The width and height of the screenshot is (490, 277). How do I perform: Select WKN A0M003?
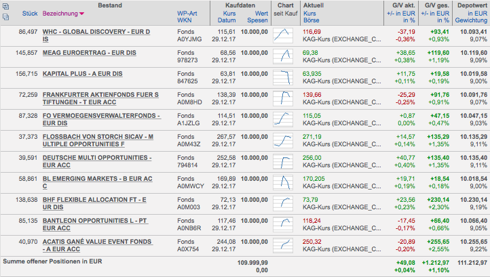click(189, 207)
